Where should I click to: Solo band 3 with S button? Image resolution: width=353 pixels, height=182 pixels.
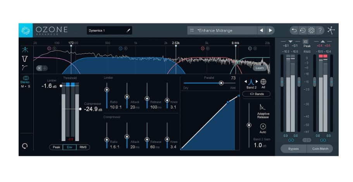208,48
